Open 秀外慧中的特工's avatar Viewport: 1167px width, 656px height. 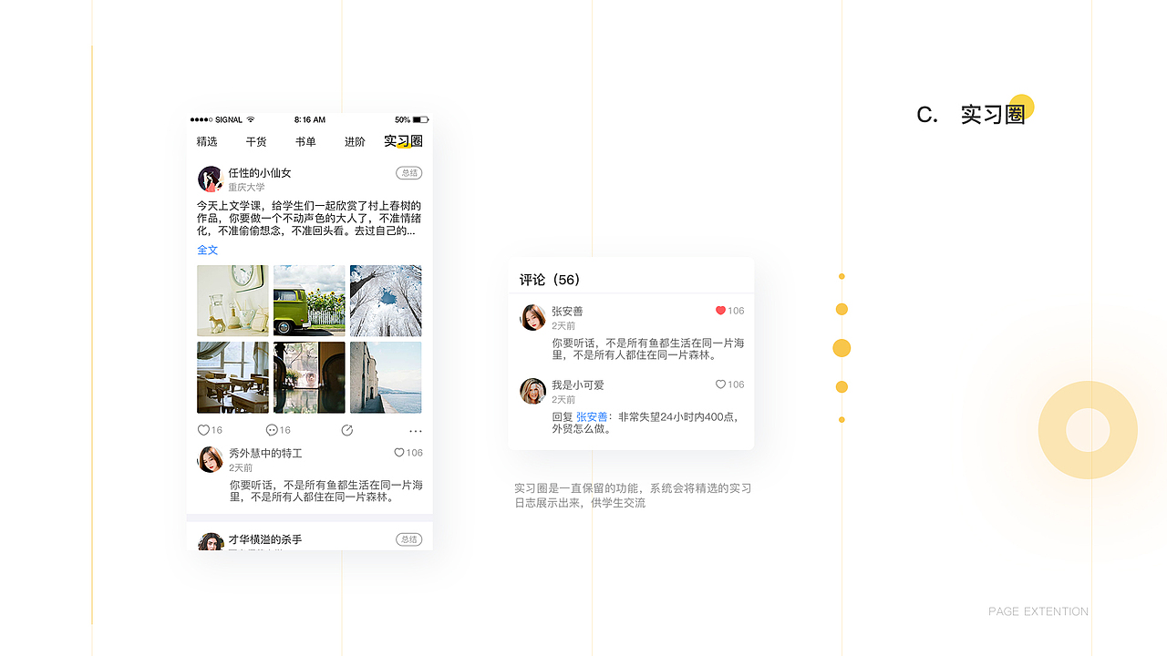(x=211, y=459)
